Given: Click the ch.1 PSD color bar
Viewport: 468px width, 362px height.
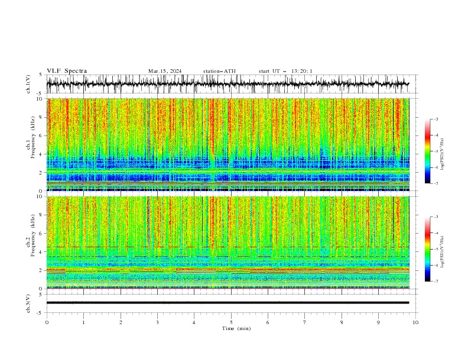Looking at the screenshot, I should [428, 151].
